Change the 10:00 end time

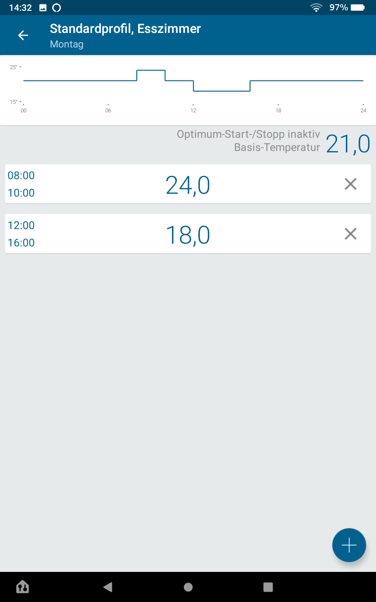(x=21, y=193)
